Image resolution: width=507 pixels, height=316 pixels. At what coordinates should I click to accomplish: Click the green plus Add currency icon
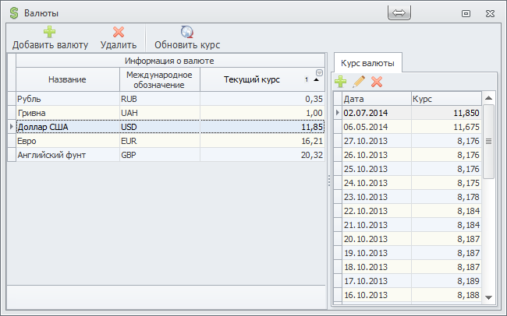[50, 32]
